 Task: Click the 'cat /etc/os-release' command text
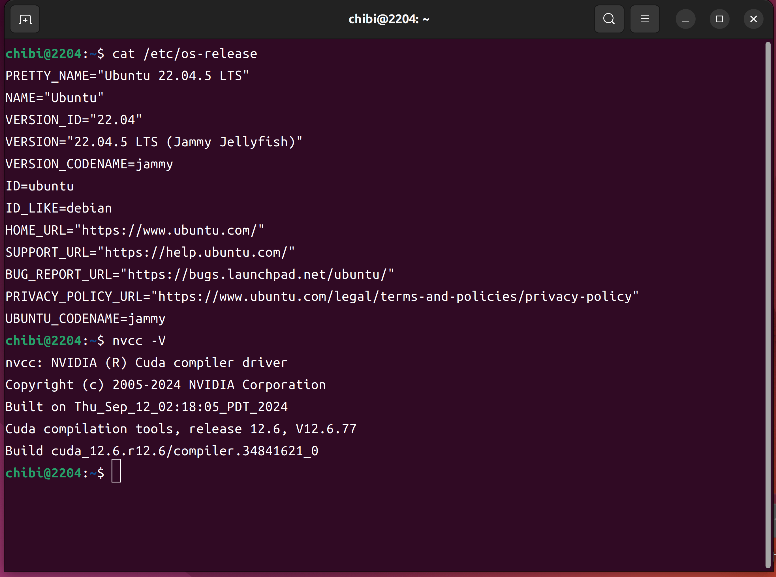[185, 54]
